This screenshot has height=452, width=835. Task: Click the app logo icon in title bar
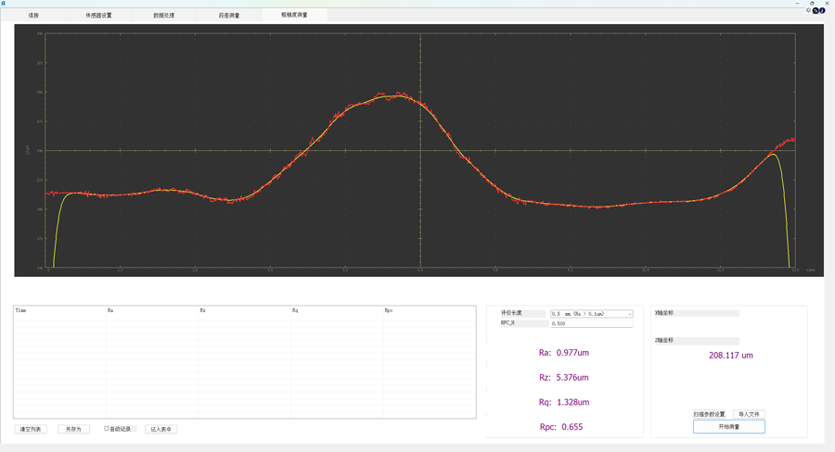(x=4, y=4)
